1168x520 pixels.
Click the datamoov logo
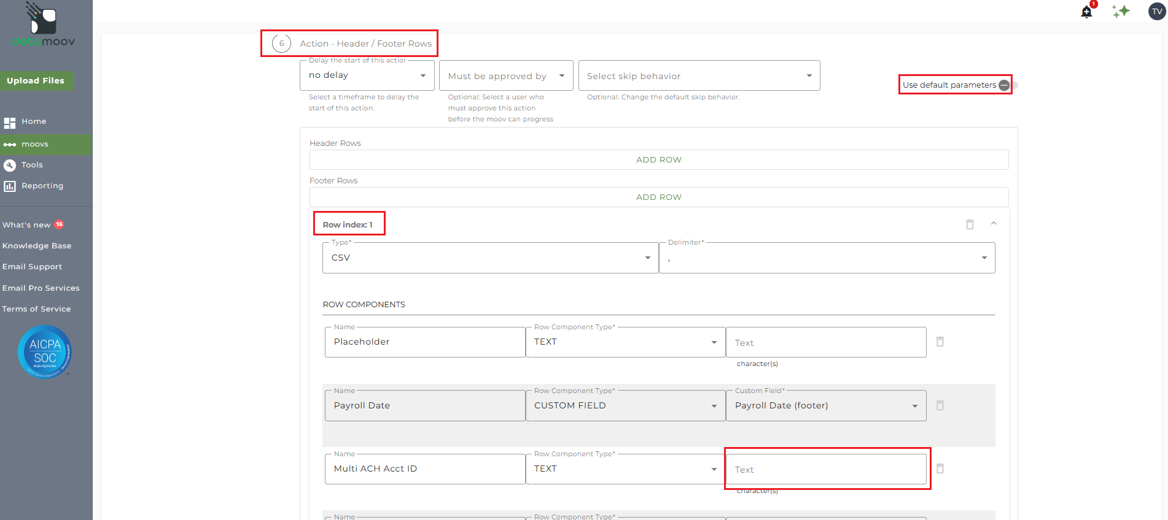pos(44,25)
